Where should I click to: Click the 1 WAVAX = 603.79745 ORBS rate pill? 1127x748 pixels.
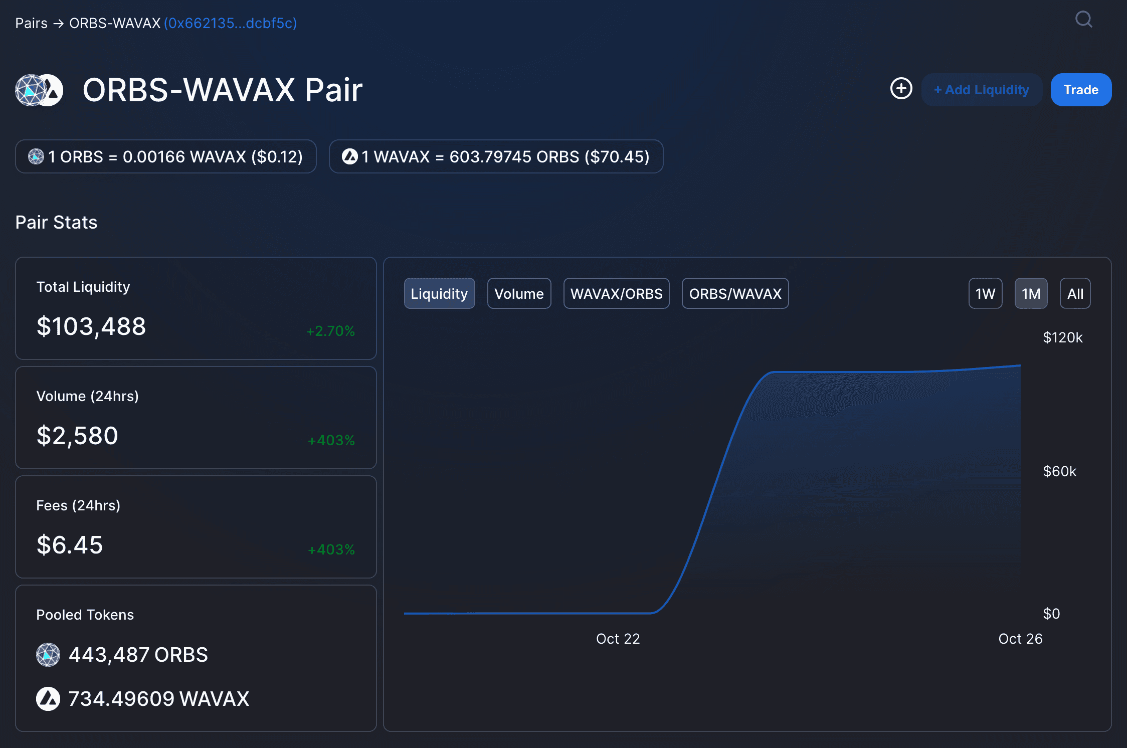pyautogui.click(x=496, y=156)
